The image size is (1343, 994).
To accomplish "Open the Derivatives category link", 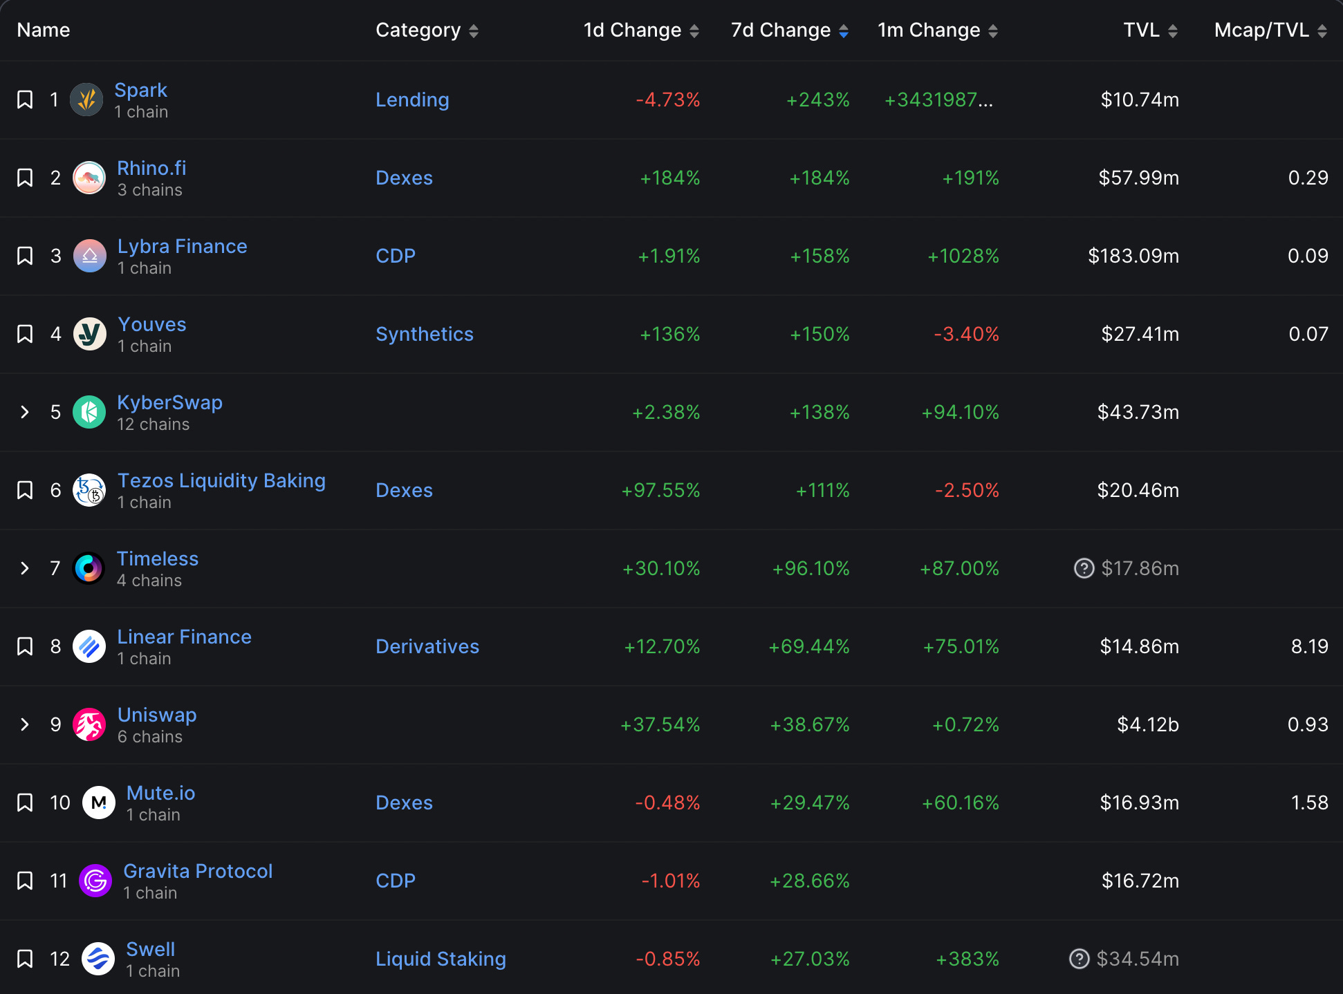I will click(x=427, y=647).
